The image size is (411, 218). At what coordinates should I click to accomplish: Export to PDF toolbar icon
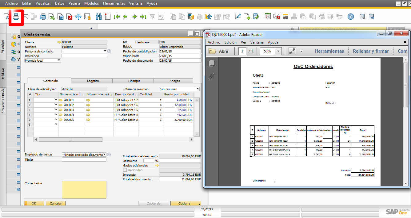70,17
